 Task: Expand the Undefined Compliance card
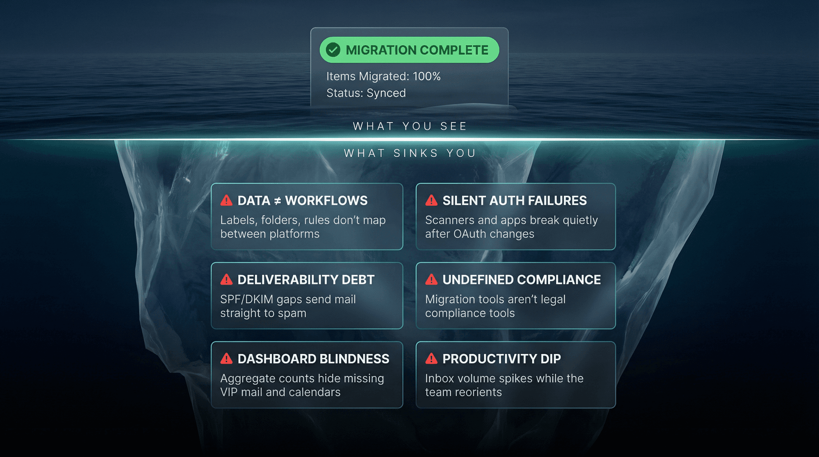(515, 296)
